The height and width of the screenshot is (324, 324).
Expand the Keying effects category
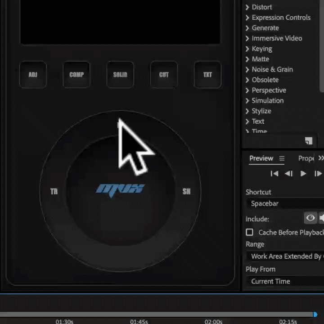(247, 49)
